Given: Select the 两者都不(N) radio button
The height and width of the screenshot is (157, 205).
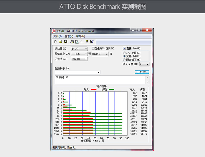Looking at the screenshot, I should [124, 60].
